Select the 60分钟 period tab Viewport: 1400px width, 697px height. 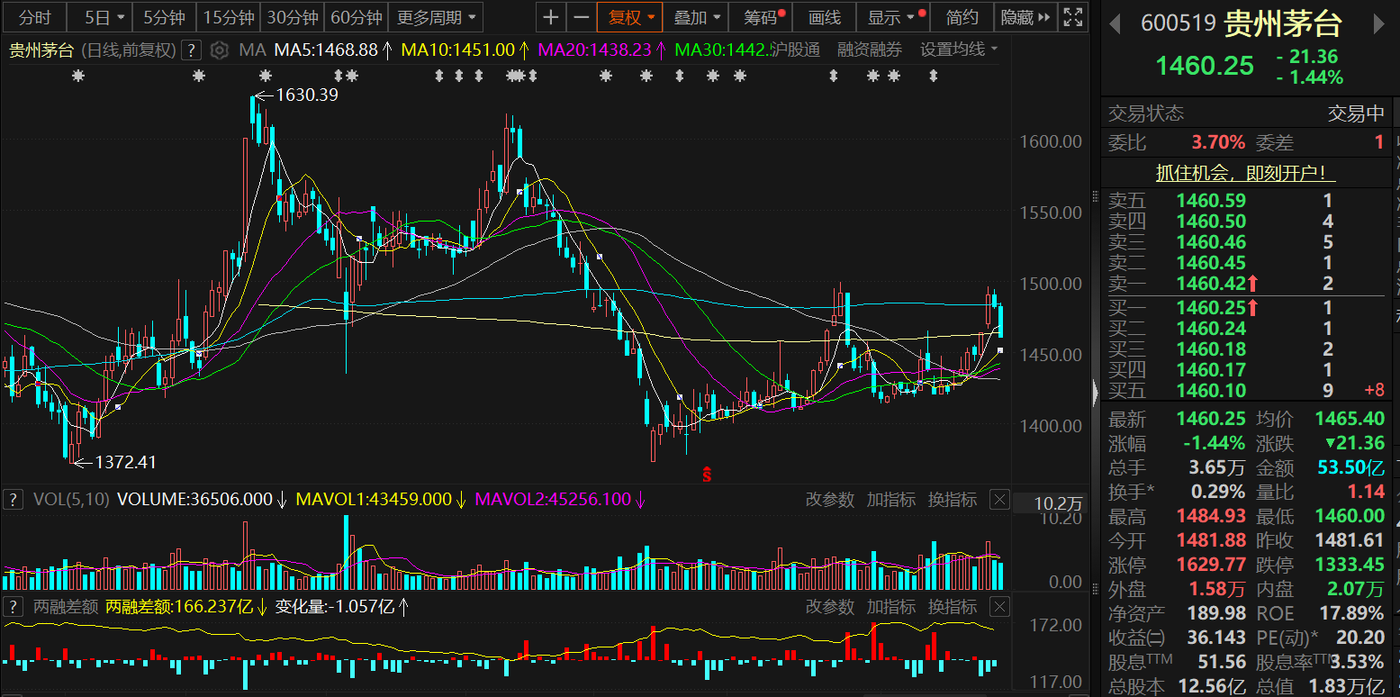point(357,17)
